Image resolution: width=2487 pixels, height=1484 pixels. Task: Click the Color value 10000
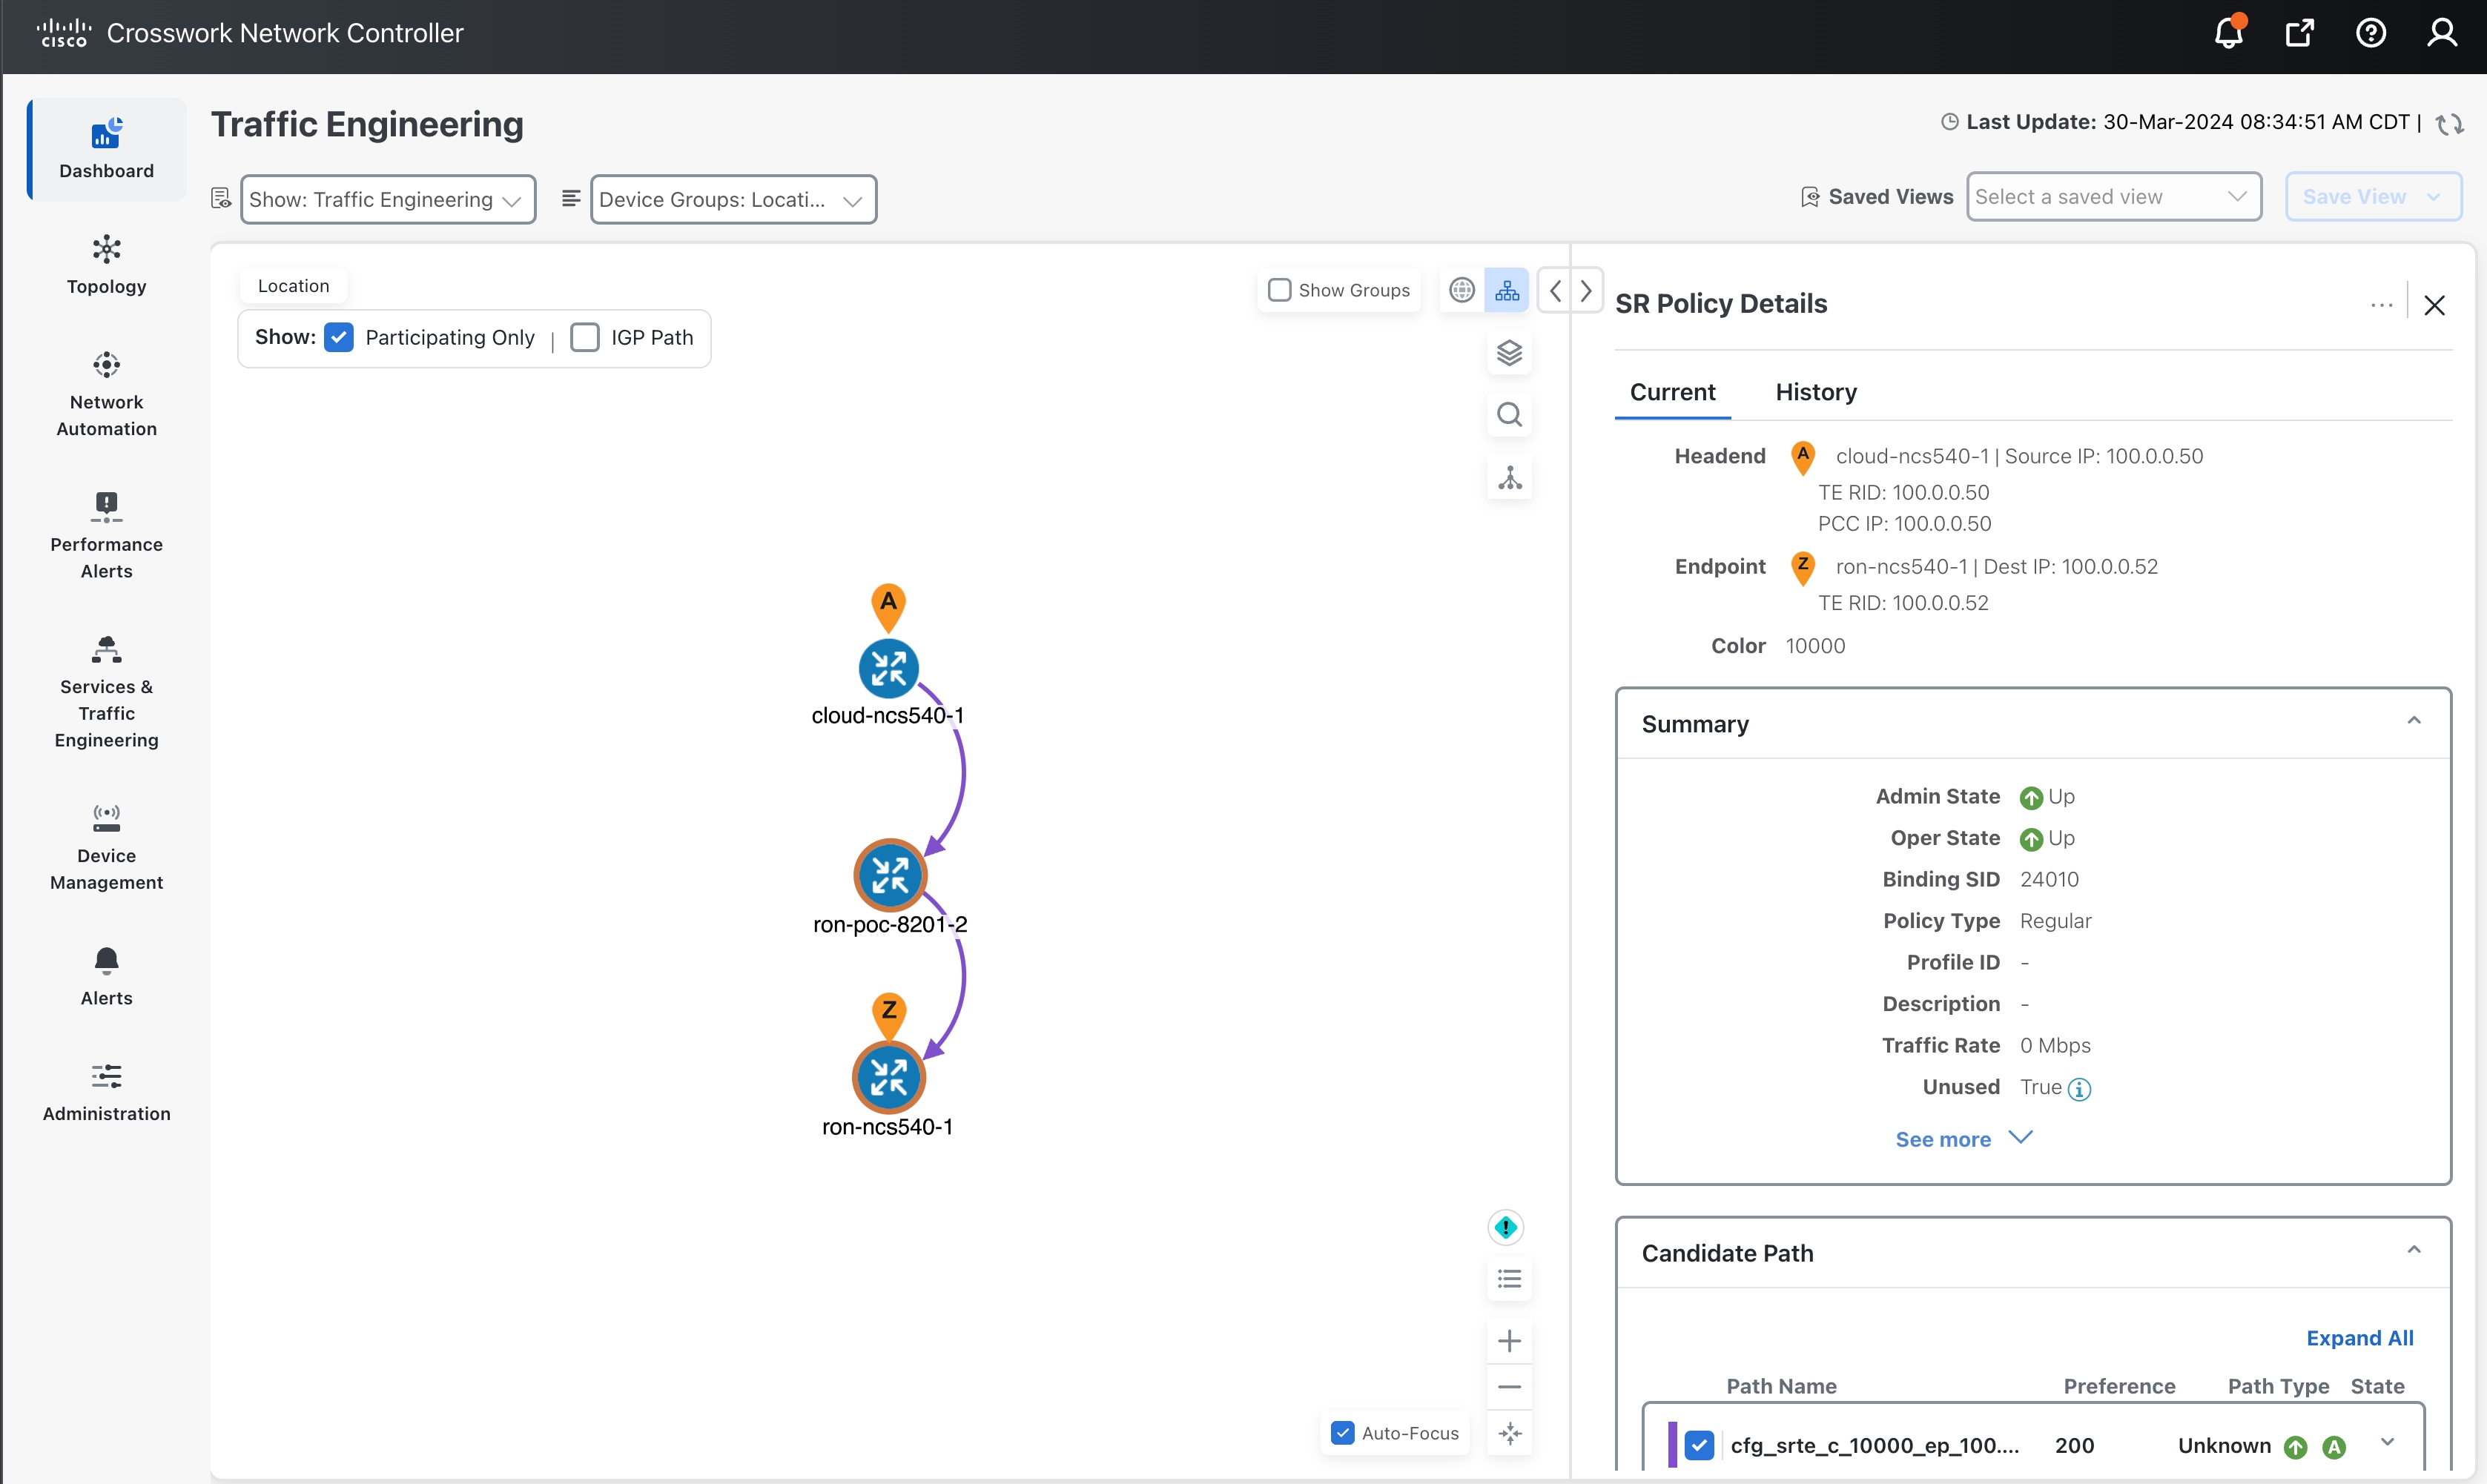(1815, 646)
